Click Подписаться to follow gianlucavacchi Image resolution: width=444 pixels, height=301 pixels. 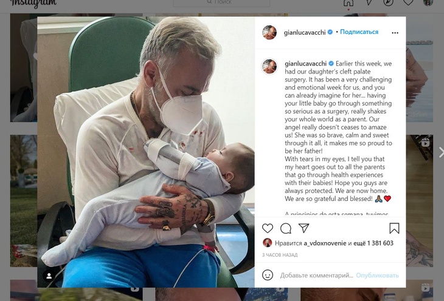click(x=359, y=32)
